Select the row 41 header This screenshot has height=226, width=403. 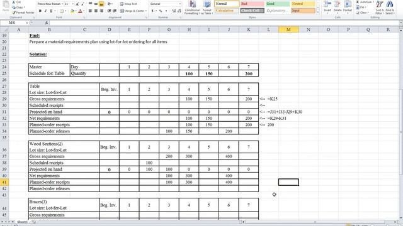pos(4,182)
